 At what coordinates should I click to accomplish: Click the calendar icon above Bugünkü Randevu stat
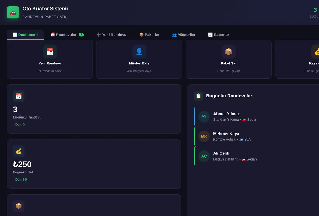19,96
